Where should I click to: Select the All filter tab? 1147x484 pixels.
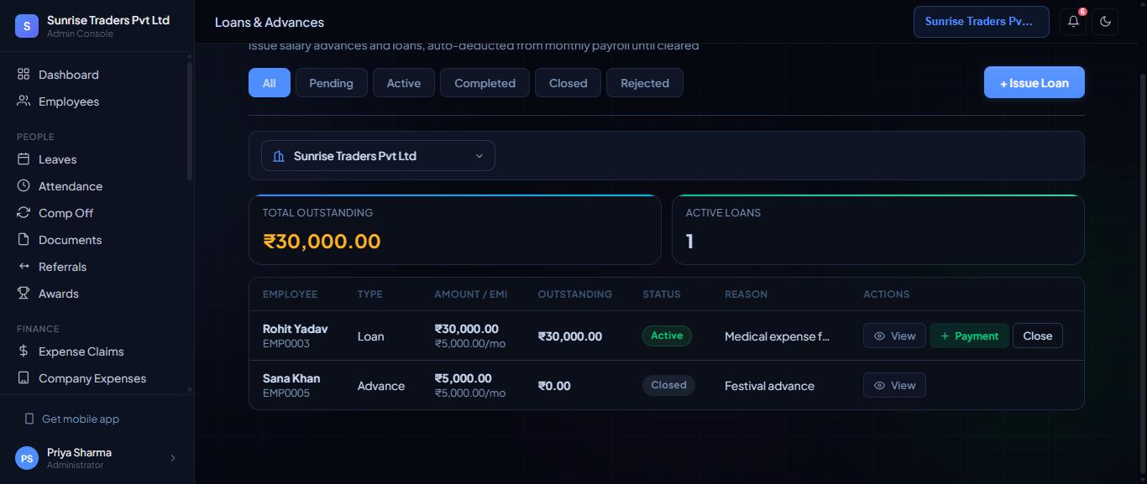pos(270,83)
